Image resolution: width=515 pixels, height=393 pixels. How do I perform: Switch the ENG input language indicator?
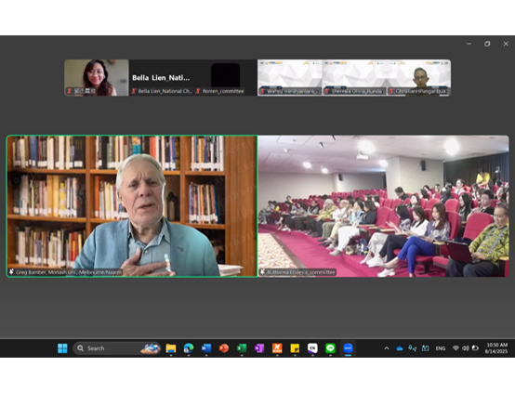[441, 348]
